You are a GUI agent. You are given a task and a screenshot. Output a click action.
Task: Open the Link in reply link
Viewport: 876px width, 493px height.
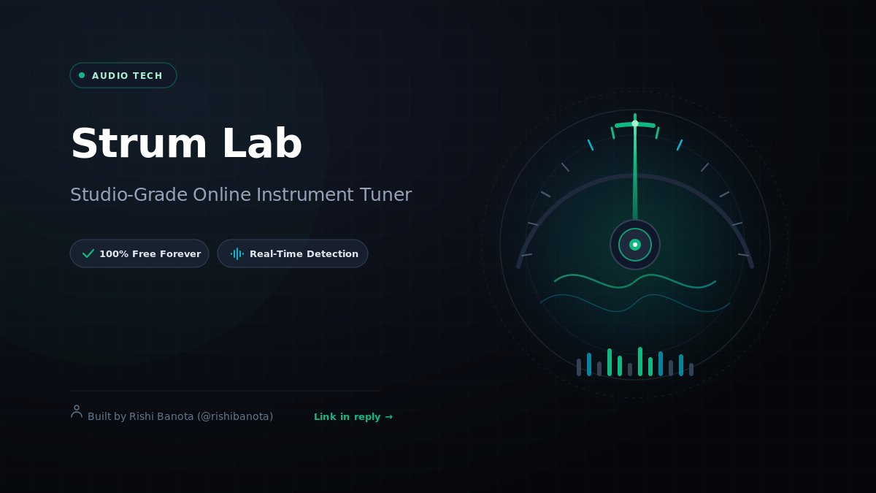pos(353,417)
